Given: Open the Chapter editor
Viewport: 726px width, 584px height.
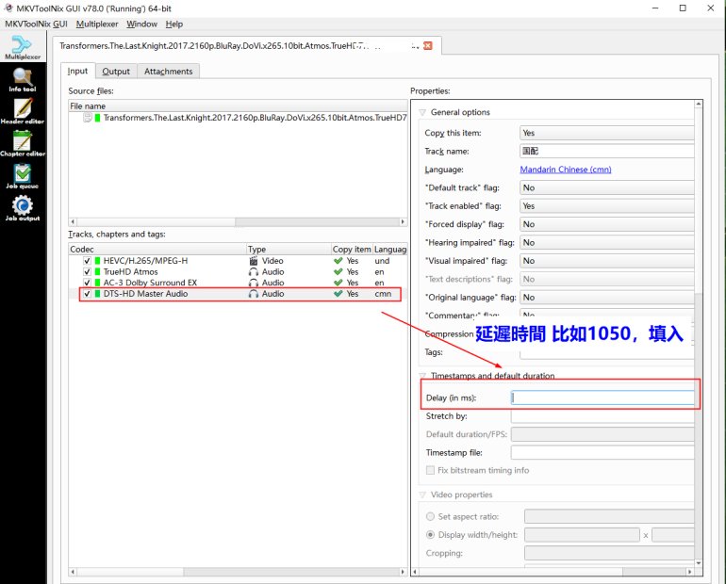Looking at the screenshot, I should [23, 144].
